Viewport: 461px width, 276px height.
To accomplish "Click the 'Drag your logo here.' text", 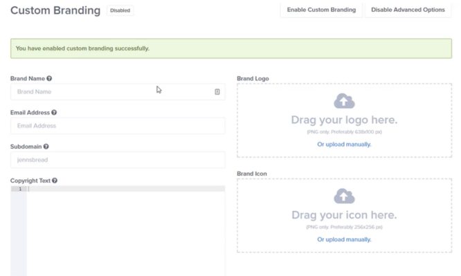I will tap(344, 120).
